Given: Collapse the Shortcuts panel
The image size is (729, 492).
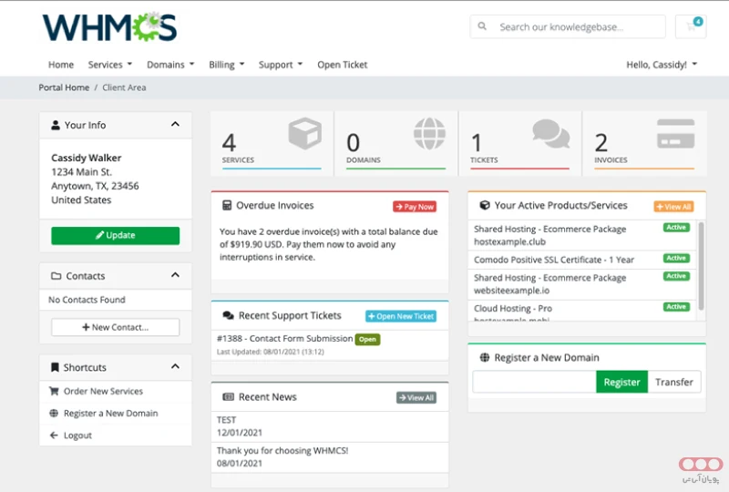Looking at the screenshot, I should (175, 366).
